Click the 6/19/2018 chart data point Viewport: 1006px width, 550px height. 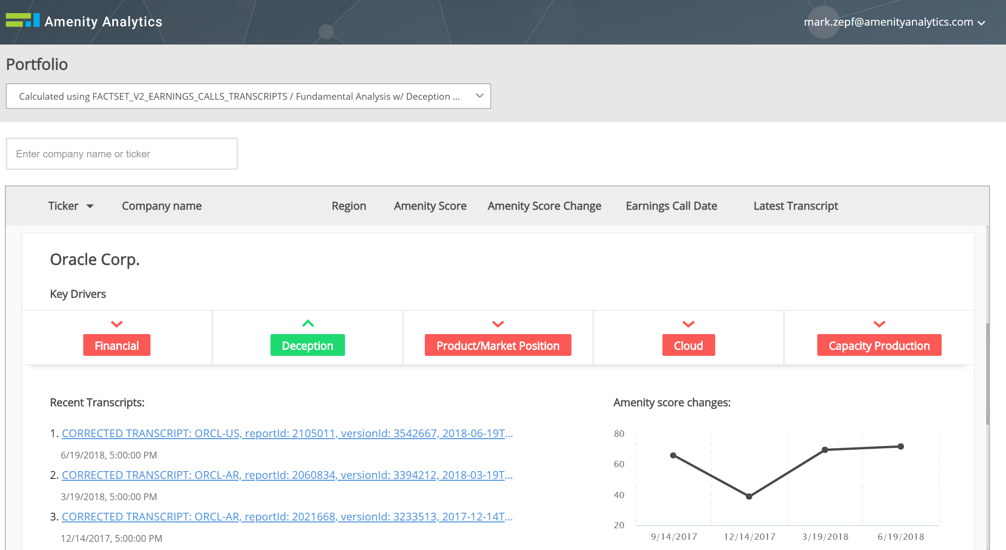901,446
